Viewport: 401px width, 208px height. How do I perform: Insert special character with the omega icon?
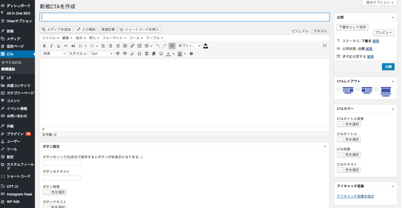pyautogui.click(x=139, y=53)
